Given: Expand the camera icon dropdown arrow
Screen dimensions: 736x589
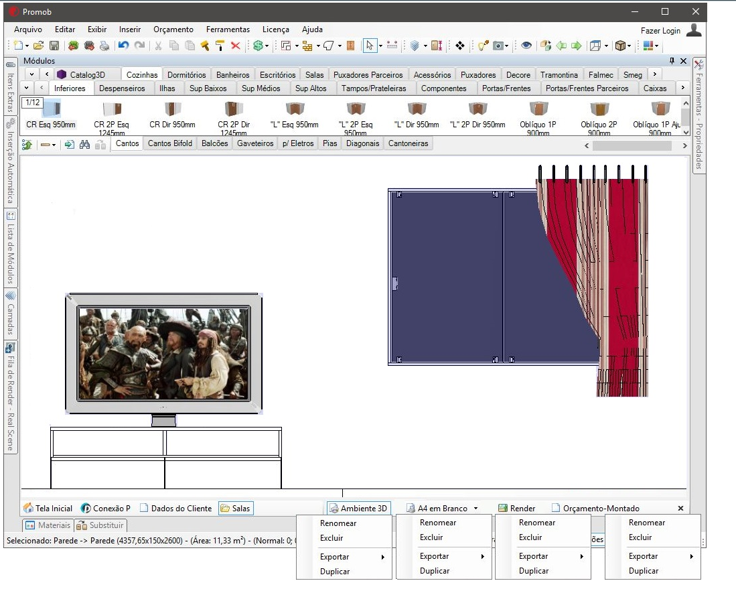Looking at the screenshot, I should pyautogui.click(x=506, y=46).
